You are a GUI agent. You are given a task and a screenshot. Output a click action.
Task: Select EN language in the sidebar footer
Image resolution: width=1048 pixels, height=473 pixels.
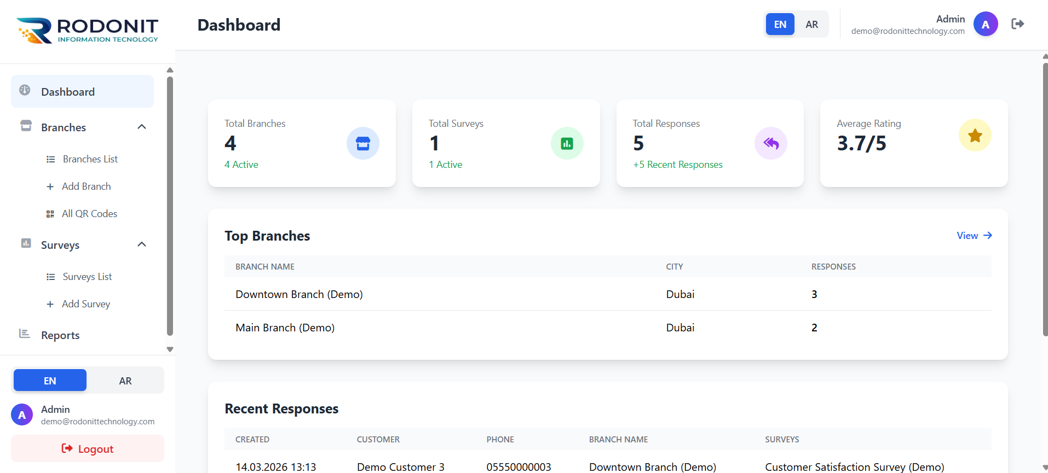(50, 381)
